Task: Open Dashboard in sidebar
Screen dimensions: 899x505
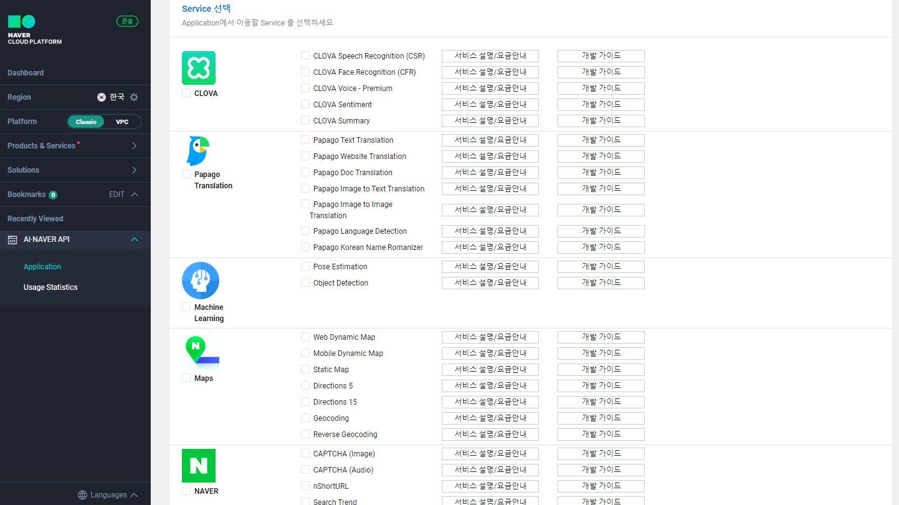Action: (26, 73)
